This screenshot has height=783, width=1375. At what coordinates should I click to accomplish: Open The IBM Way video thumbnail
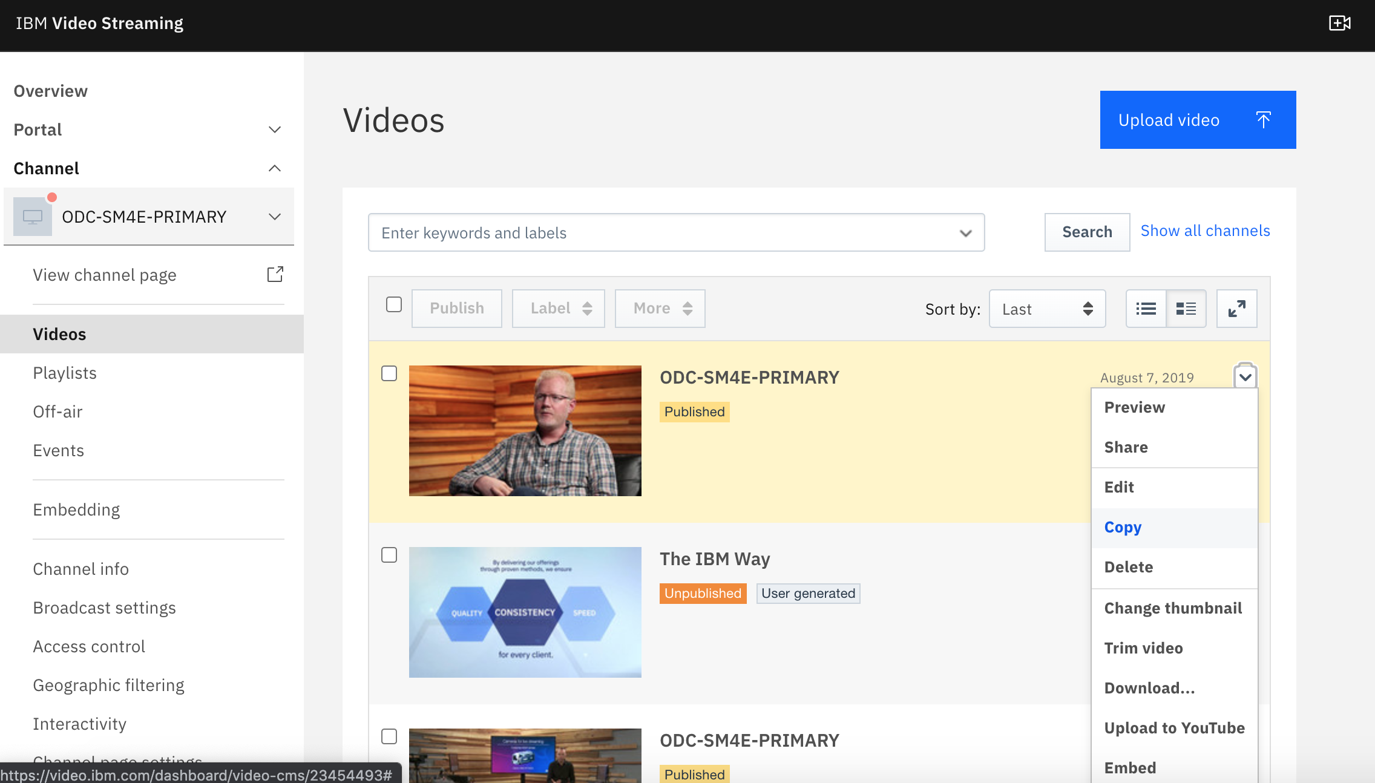coord(525,612)
